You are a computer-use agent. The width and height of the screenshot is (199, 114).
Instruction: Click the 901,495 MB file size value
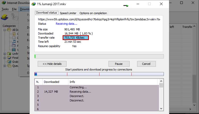point(72,29)
